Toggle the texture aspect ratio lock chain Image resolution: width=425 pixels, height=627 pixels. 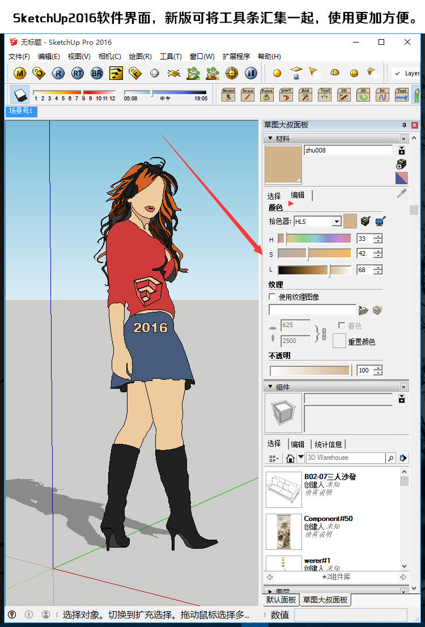tap(325, 333)
